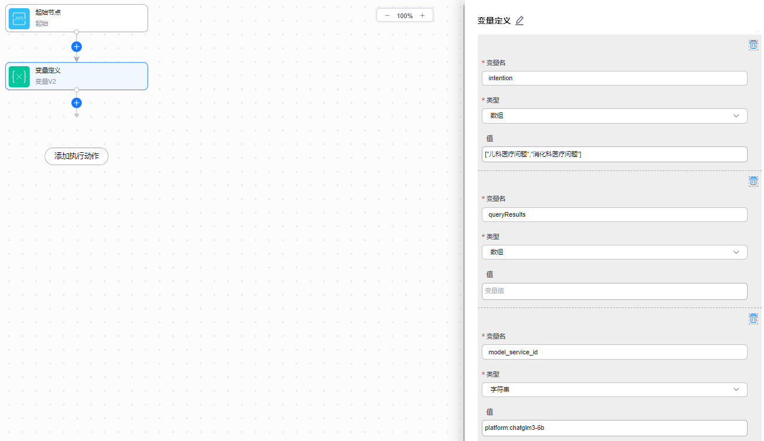Expand the type dropdown for the queryResults variable
Viewport: 764px width, 441px height.
614,252
